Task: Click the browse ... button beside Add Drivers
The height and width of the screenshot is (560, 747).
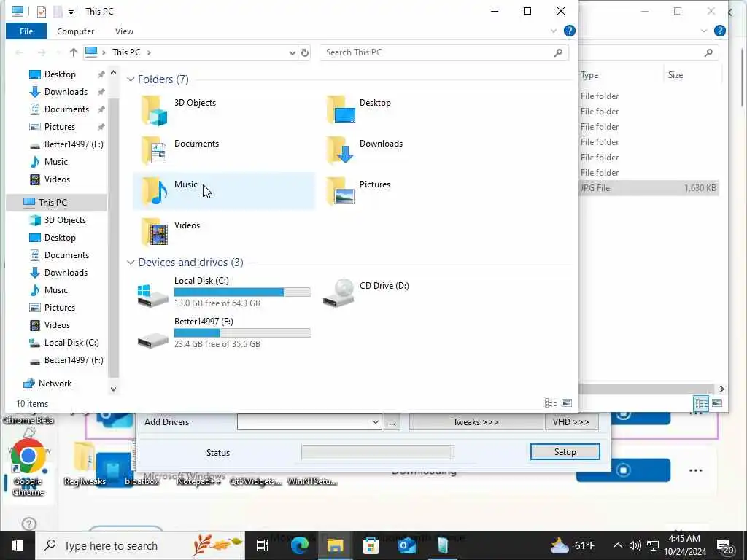Action: click(x=392, y=422)
